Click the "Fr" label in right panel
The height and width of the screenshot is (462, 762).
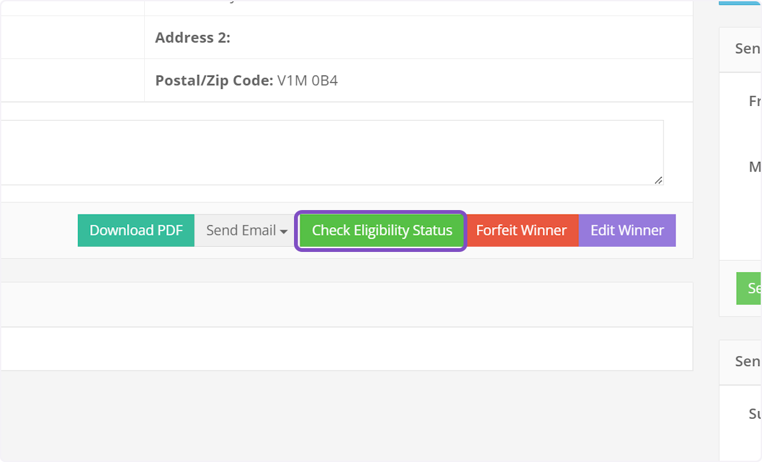pyautogui.click(x=754, y=101)
